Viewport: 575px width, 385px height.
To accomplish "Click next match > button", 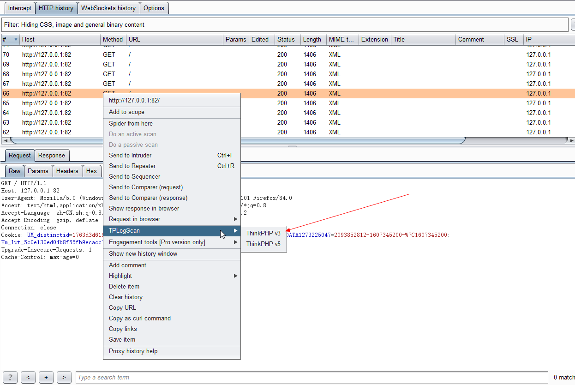I will click(x=64, y=377).
